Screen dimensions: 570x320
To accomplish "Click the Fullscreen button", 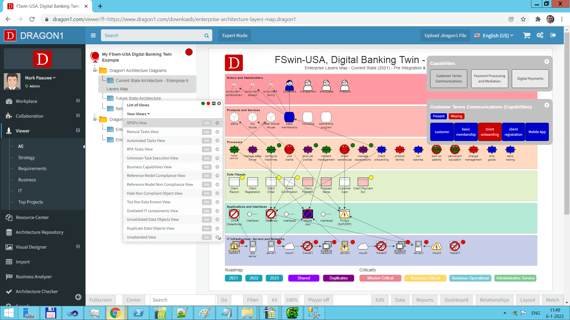I will (x=101, y=300).
